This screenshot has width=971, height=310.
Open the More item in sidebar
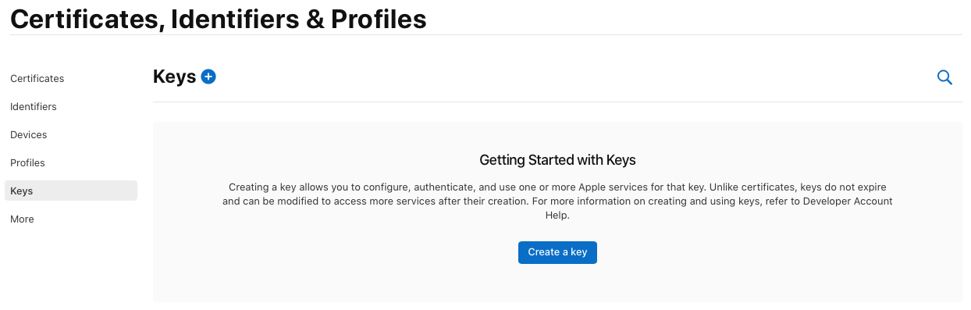22,219
